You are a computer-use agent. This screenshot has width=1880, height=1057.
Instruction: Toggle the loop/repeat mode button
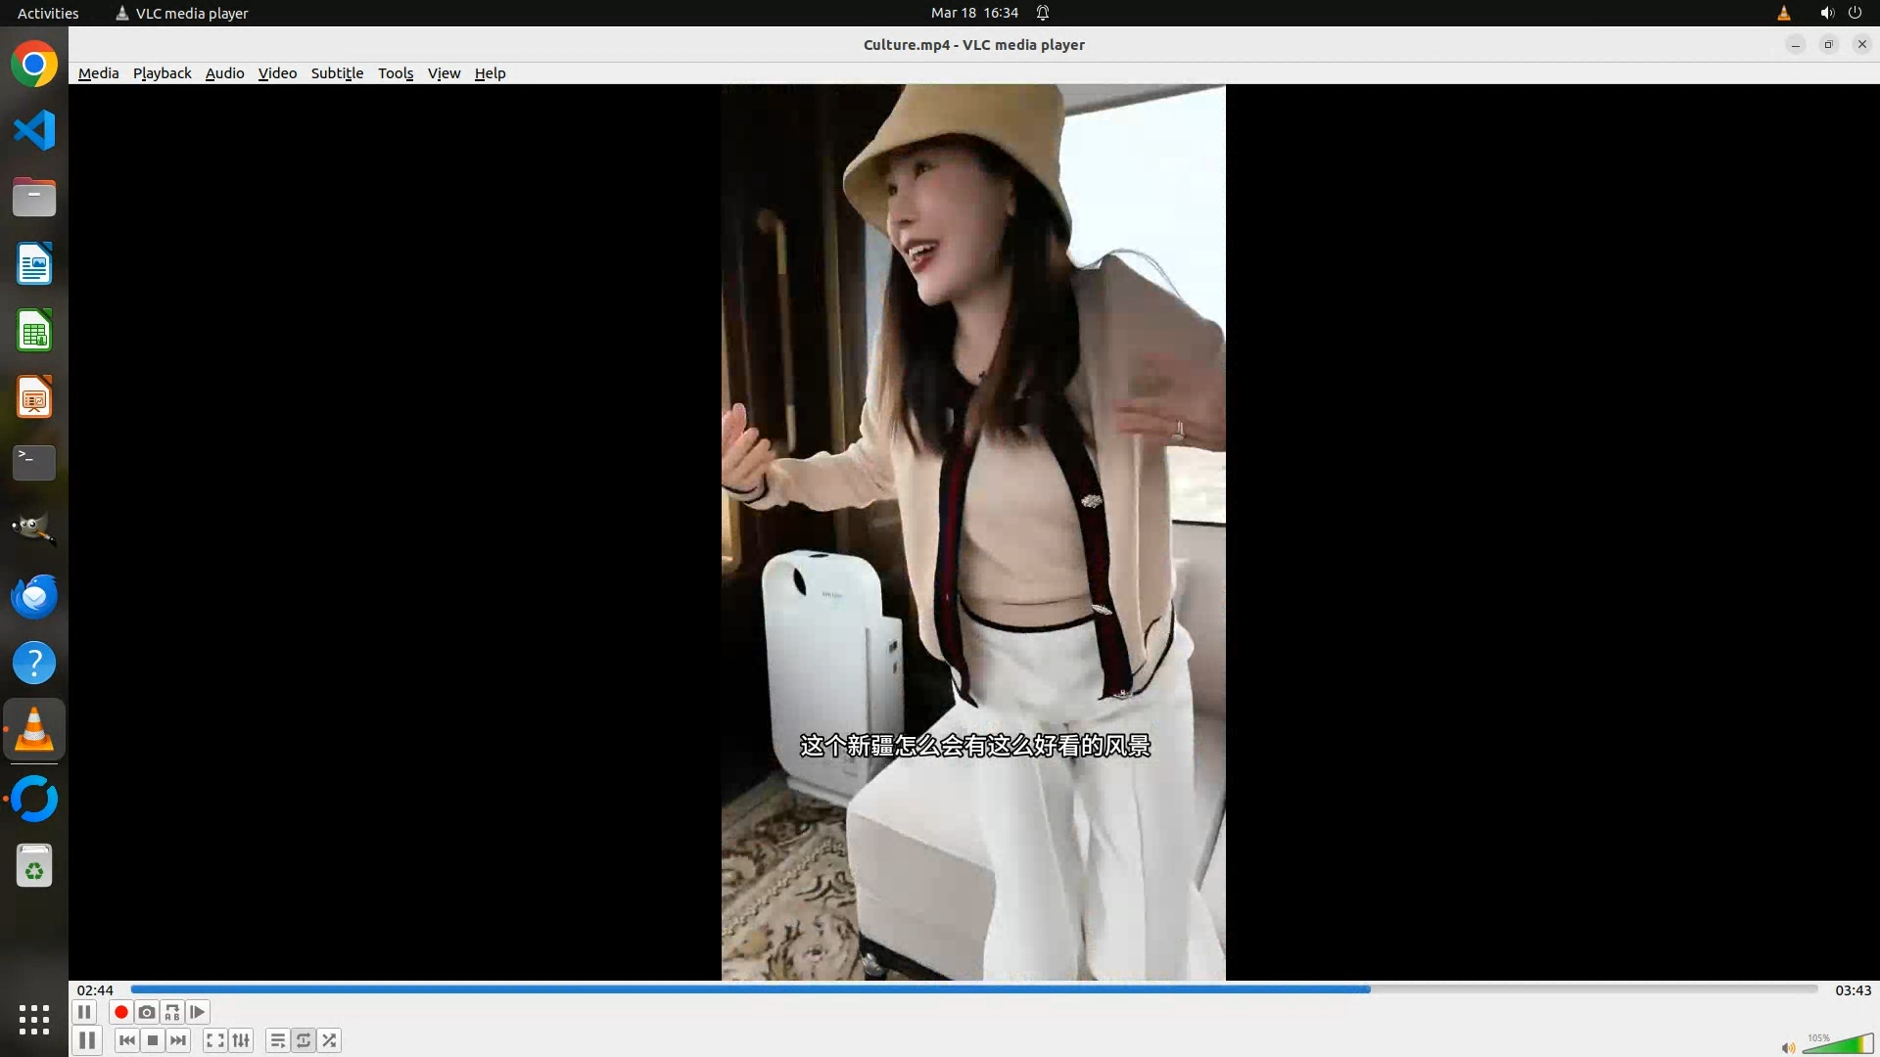coord(304,1040)
